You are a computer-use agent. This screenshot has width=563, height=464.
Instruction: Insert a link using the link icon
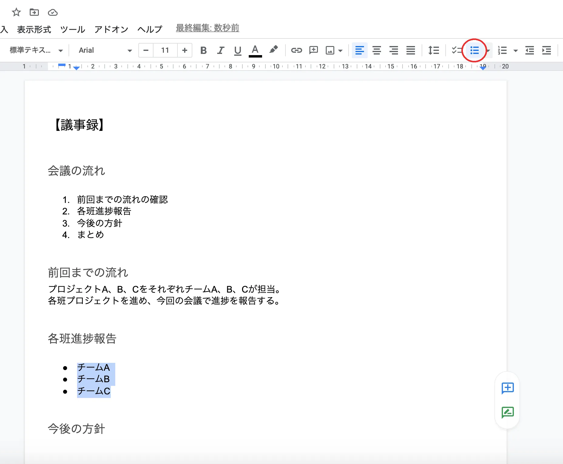click(x=296, y=50)
